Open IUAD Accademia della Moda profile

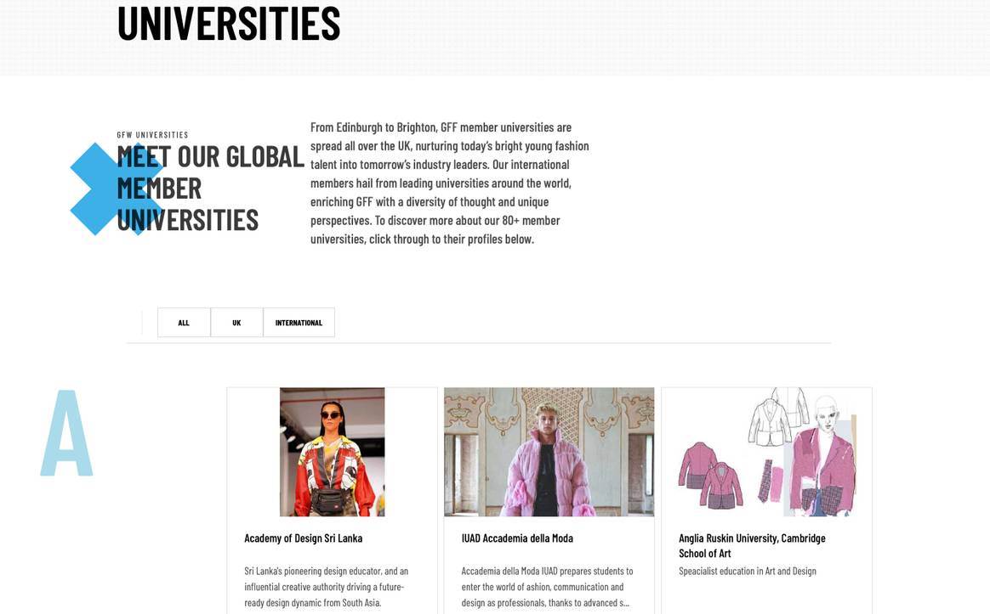pos(517,538)
